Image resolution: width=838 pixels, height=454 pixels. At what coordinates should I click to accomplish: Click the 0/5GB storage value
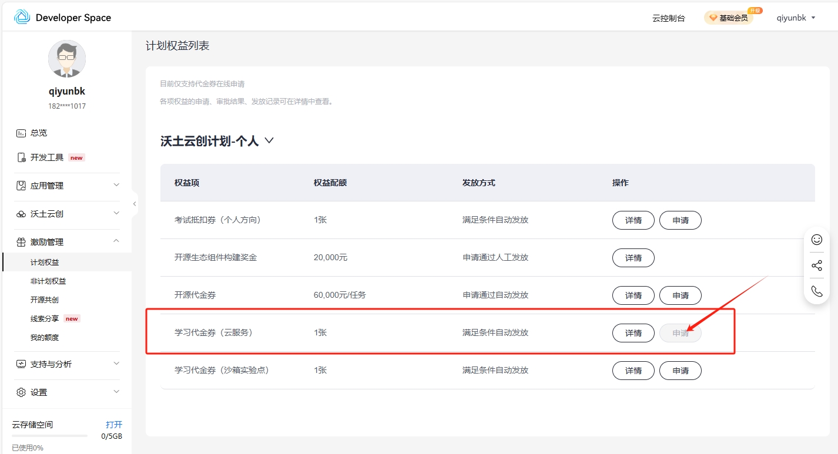tap(112, 436)
